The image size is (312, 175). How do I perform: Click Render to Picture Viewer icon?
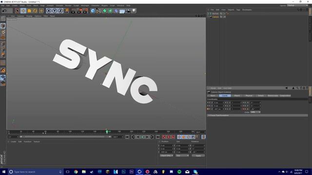point(79,11)
